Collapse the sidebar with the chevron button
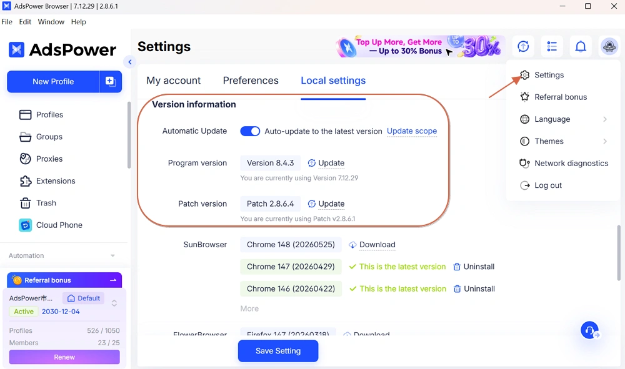625x369 pixels. [129, 62]
